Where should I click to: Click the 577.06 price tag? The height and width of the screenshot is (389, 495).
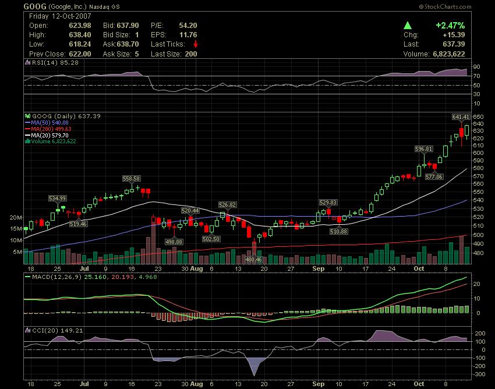point(434,176)
